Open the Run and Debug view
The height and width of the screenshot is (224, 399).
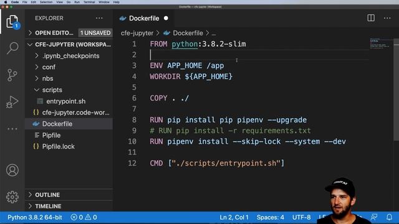point(12,102)
